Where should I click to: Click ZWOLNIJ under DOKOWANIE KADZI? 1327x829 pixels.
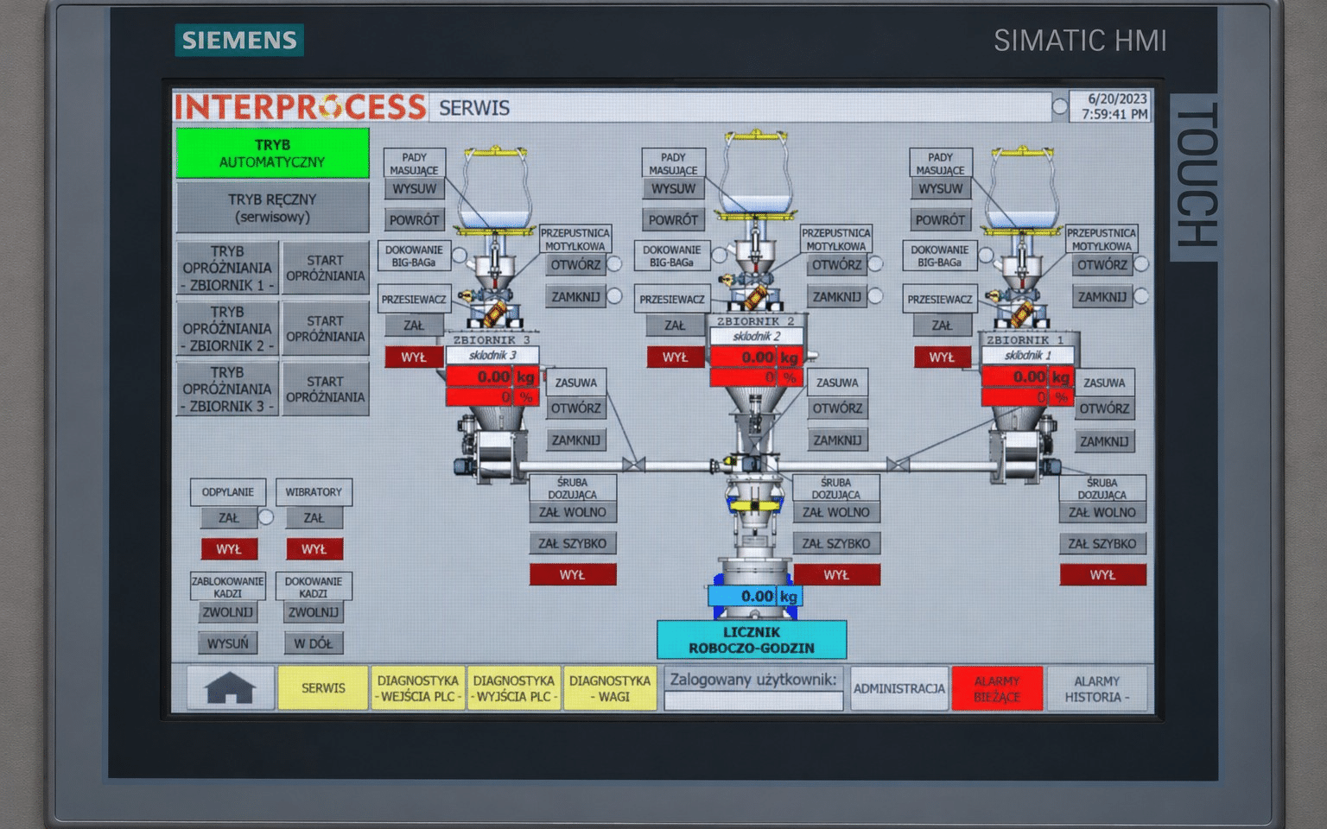point(314,612)
